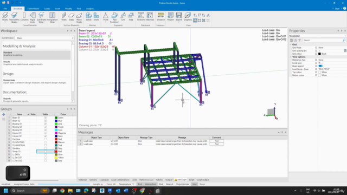Collapse the View options section in Properties

(x=291, y=57)
